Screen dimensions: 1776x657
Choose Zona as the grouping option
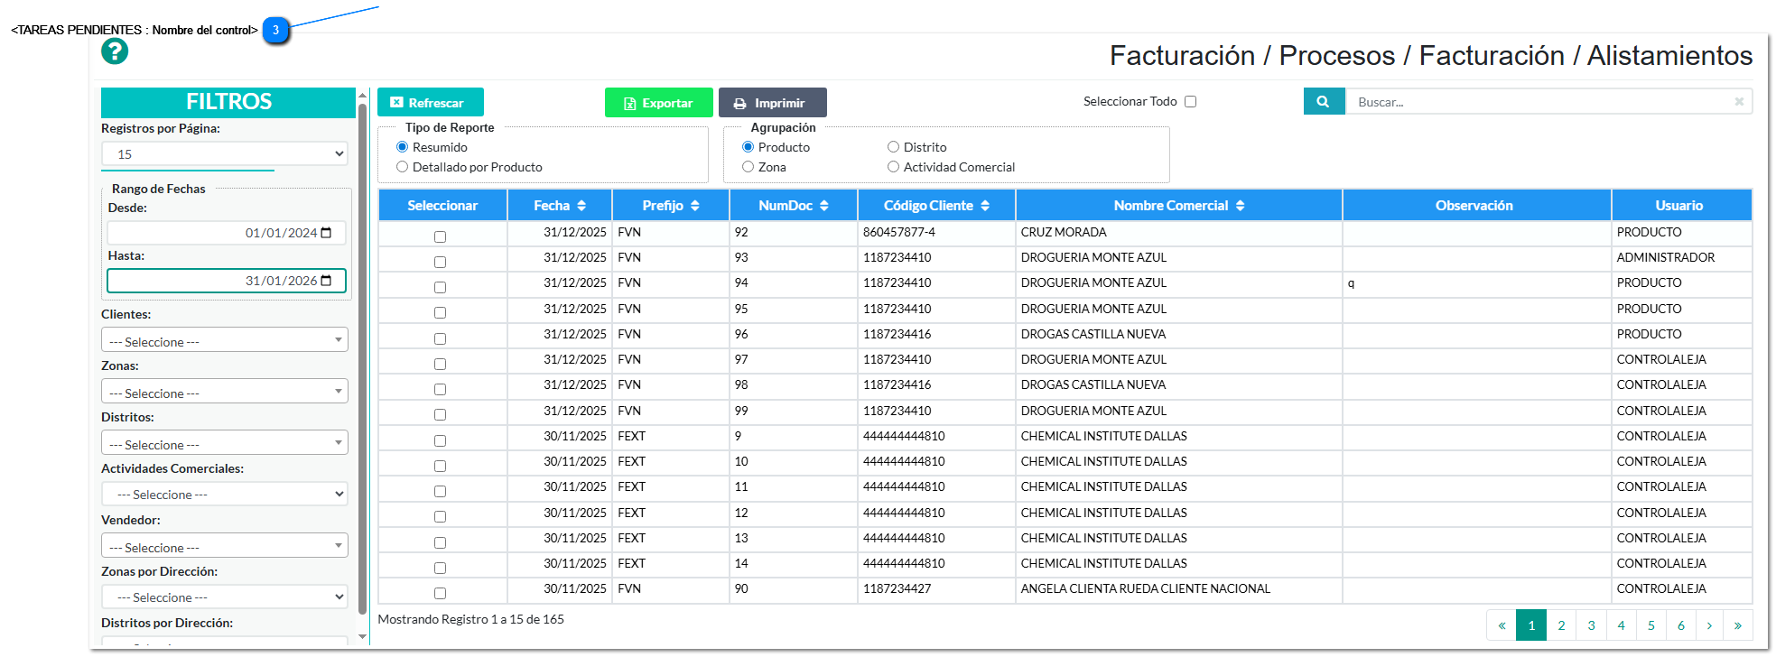(748, 167)
